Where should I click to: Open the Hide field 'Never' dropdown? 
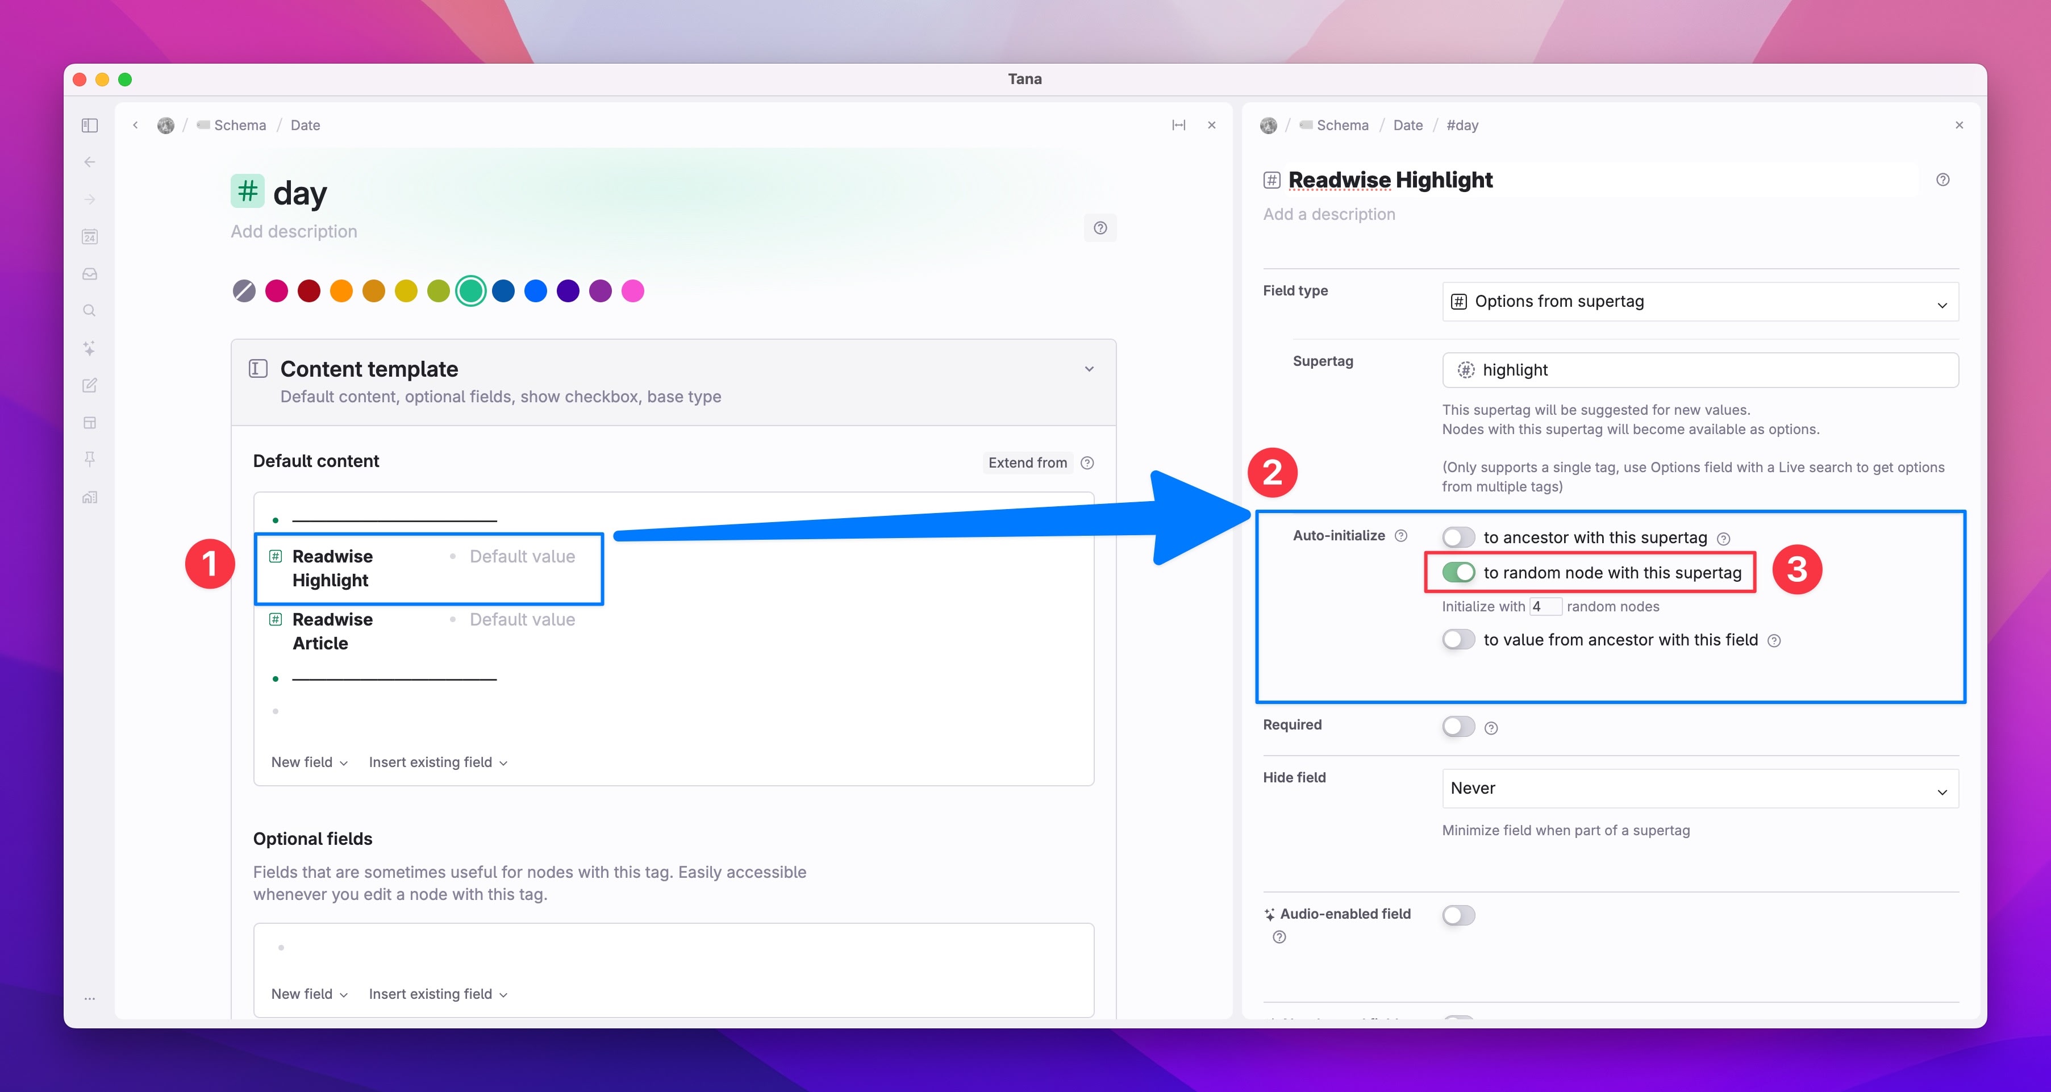point(1700,789)
